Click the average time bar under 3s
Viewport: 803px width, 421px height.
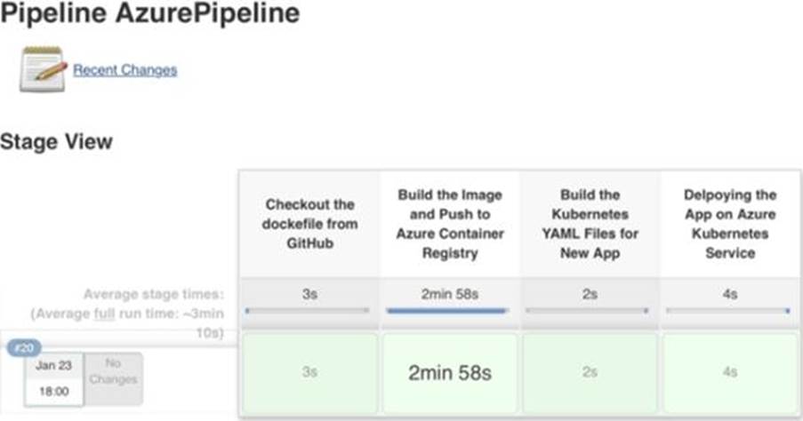[x=308, y=311]
